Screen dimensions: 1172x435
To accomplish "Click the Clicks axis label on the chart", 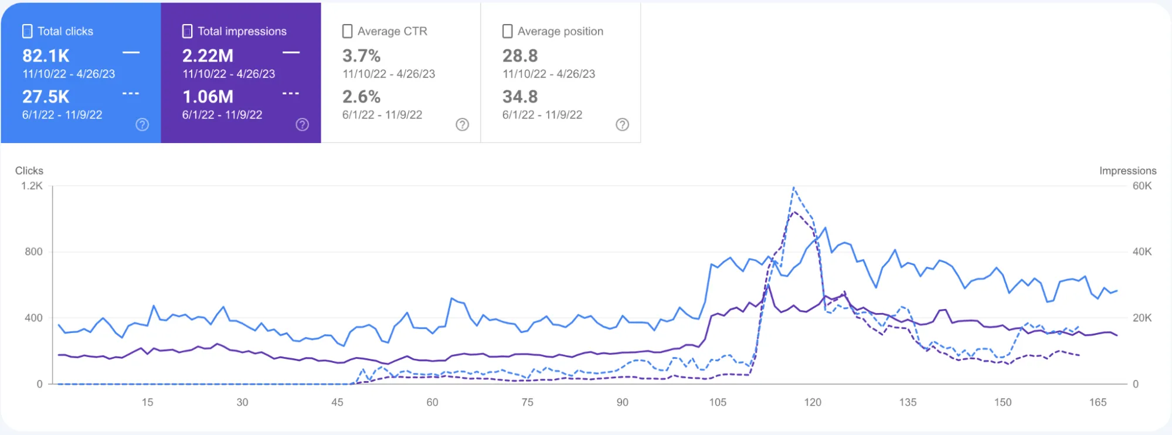I will pos(30,171).
